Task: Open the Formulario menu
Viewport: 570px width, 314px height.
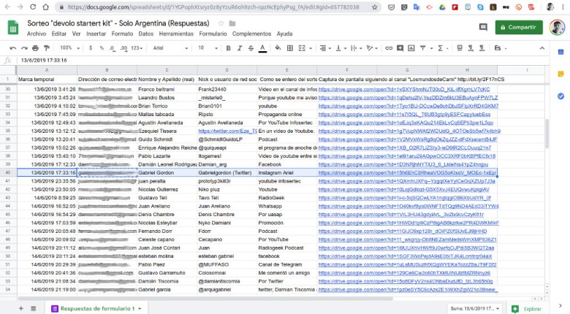Action: pos(213,34)
